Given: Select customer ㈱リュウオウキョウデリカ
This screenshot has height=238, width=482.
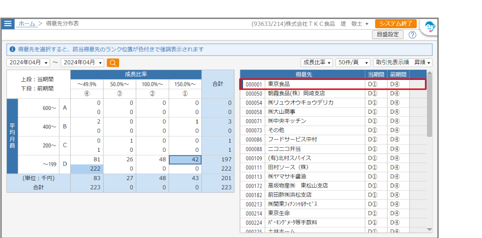Looking at the screenshot, I should pos(333,102).
